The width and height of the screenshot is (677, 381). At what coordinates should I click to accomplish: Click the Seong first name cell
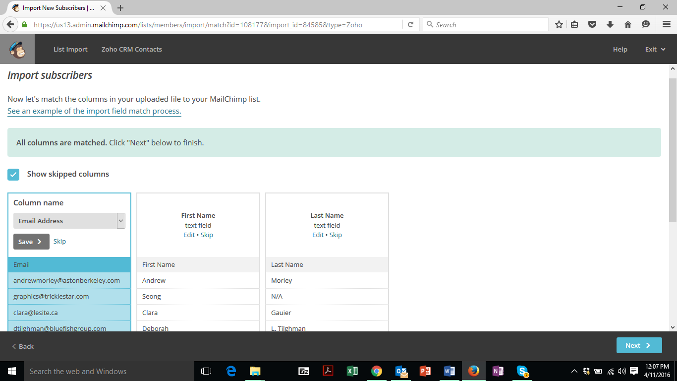[x=198, y=296]
